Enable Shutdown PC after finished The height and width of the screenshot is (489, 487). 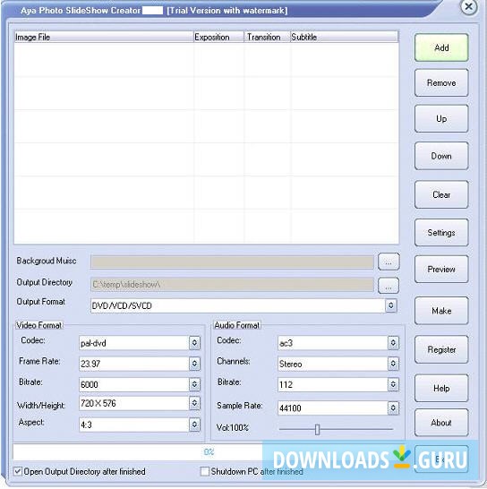204,471
